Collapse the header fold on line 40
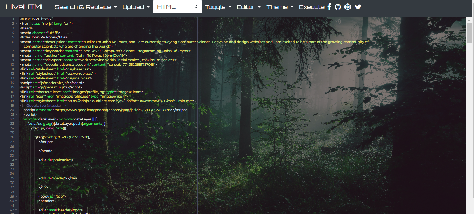Screen dimensions: 474x214 tap(16, 201)
